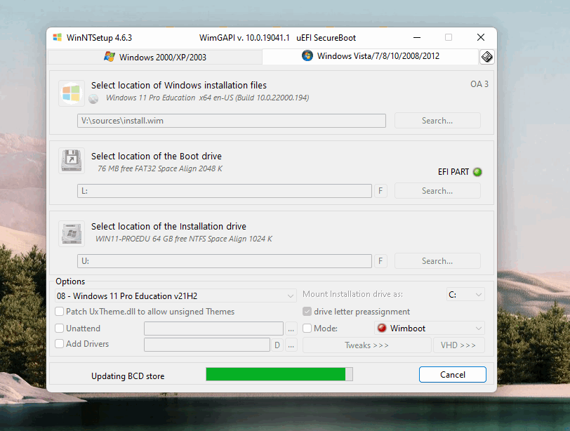Click the Boot drive L: path field

(225, 191)
